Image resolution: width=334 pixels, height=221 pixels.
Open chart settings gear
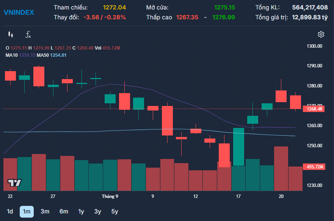[x=321, y=34]
